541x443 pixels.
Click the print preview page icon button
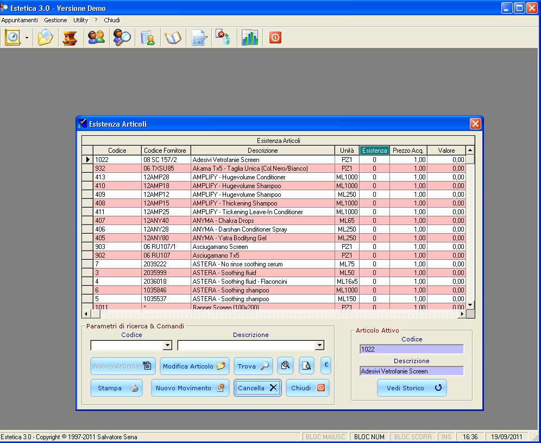pyautogui.click(x=306, y=366)
